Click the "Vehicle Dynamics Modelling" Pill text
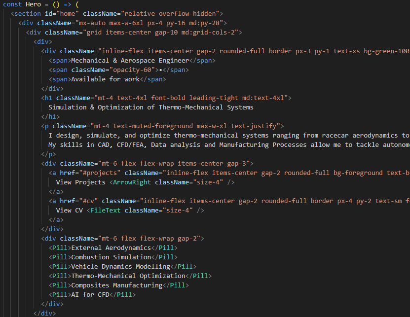The image size is (410, 317). coord(120,267)
